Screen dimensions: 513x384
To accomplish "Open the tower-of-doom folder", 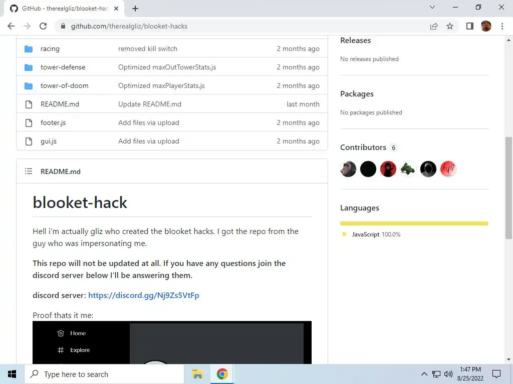I will click(x=65, y=85).
